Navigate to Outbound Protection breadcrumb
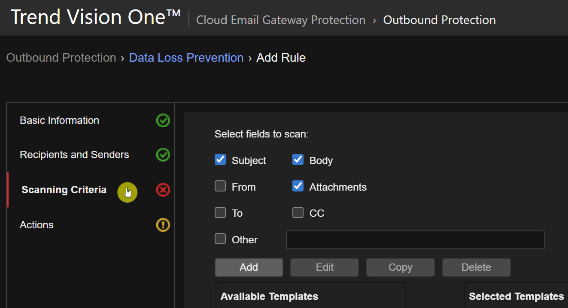Image resolution: width=568 pixels, height=308 pixels. click(x=61, y=58)
